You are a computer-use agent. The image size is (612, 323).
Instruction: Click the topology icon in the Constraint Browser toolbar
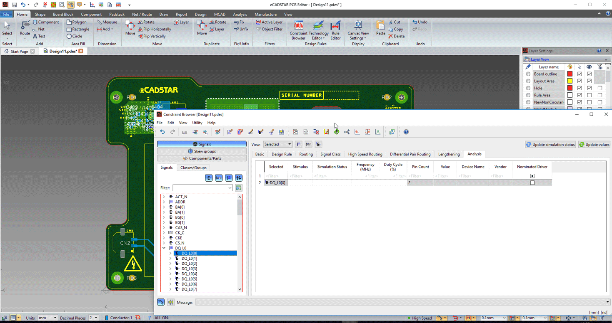(347, 132)
